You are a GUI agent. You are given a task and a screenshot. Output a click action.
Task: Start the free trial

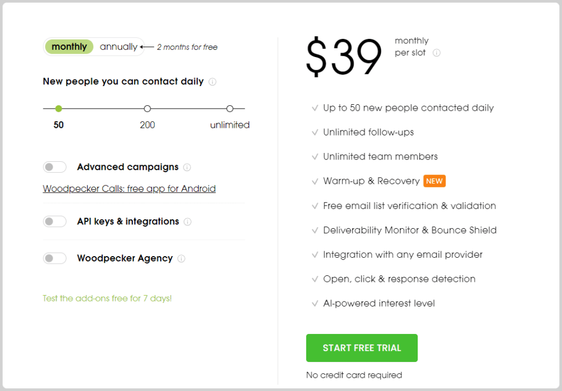[362, 348]
